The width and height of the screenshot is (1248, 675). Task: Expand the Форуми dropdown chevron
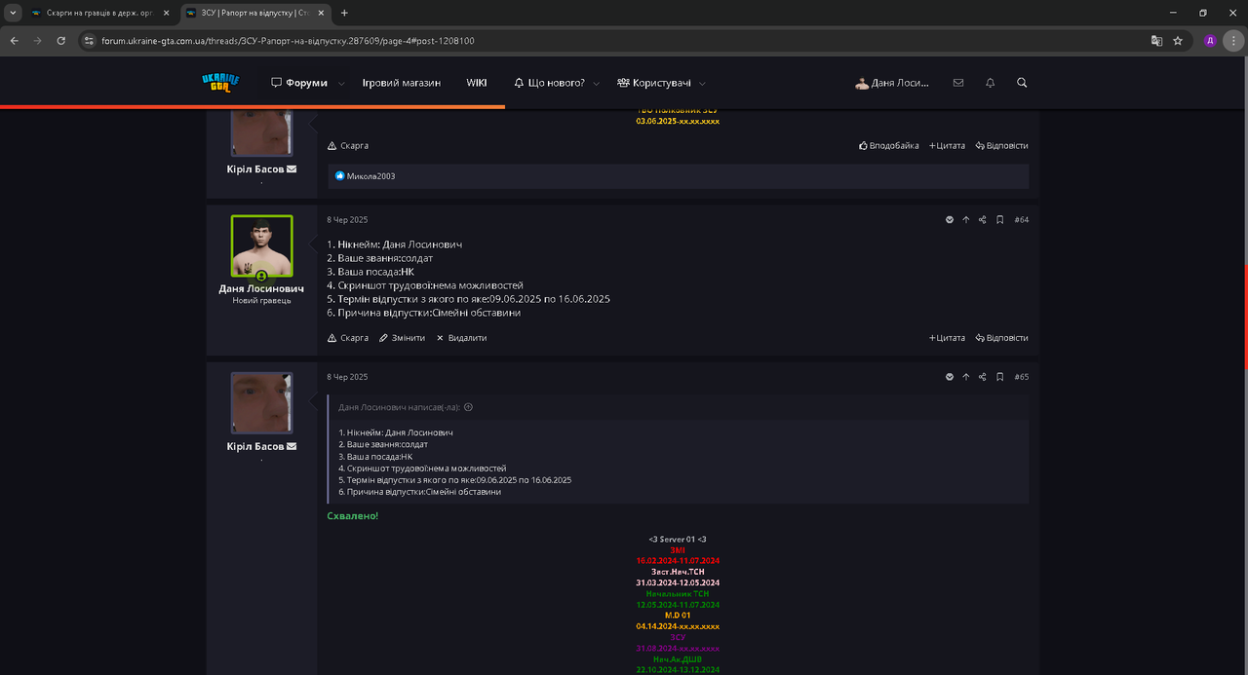pyautogui.click(x=341, y=84)
